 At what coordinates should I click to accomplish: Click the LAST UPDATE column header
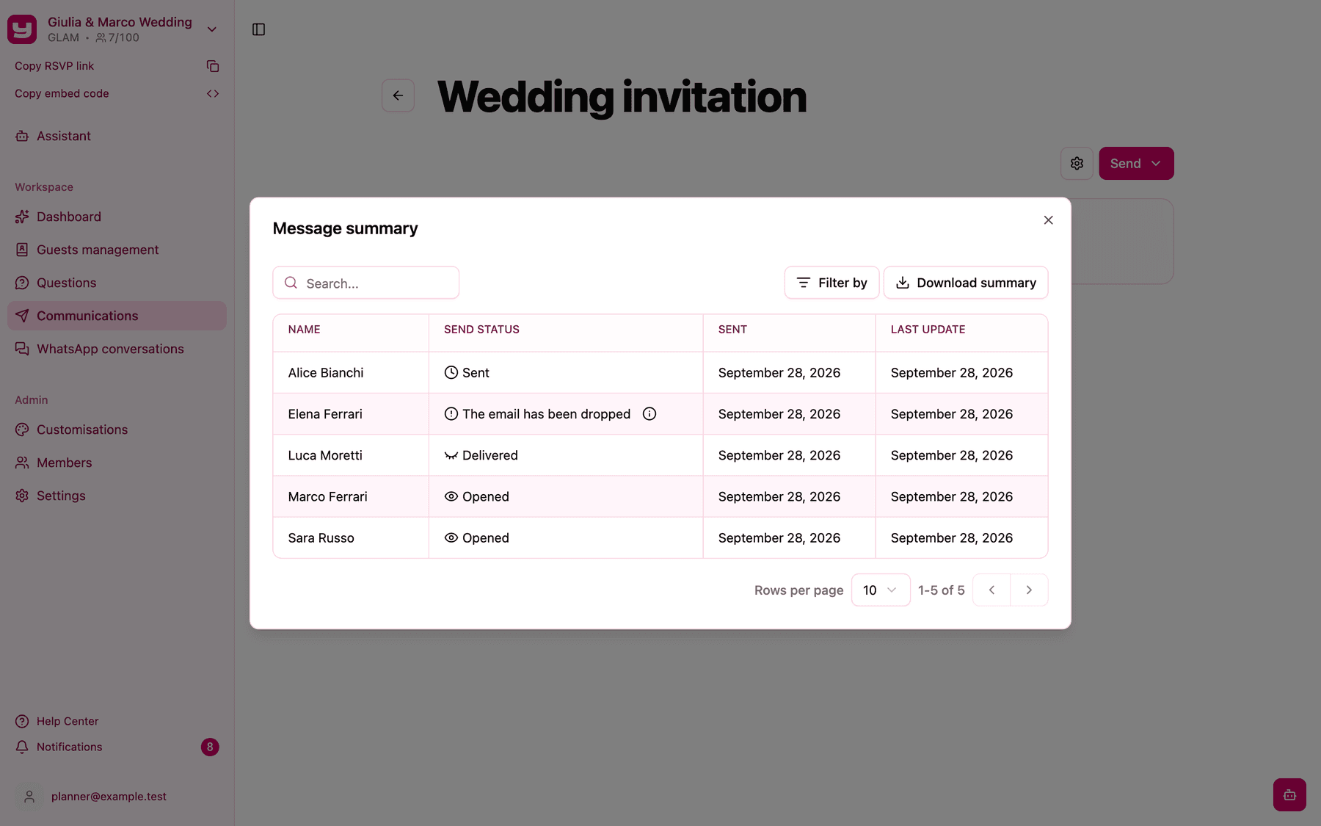click(x=928, y=330)
